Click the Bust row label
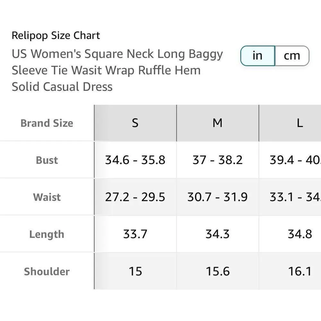 tap(47, 160)
